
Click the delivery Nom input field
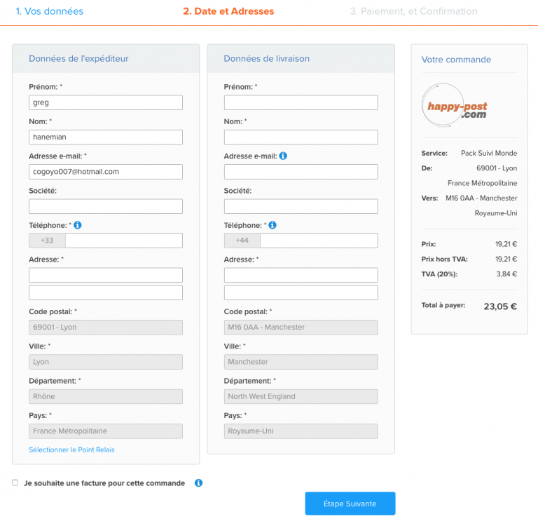pyautogui.click(x=301, y=137)
